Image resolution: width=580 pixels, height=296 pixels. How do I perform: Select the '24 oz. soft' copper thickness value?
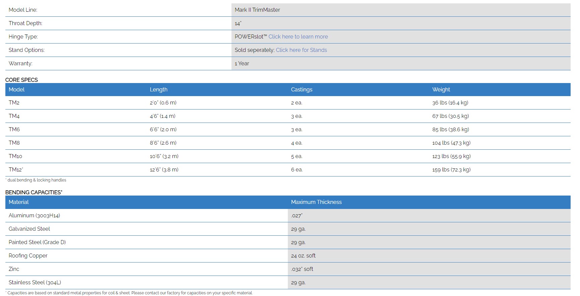coord(303,255)
